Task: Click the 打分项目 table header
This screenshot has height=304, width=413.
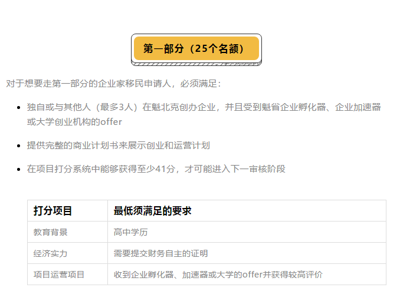Action: [67, 211]
